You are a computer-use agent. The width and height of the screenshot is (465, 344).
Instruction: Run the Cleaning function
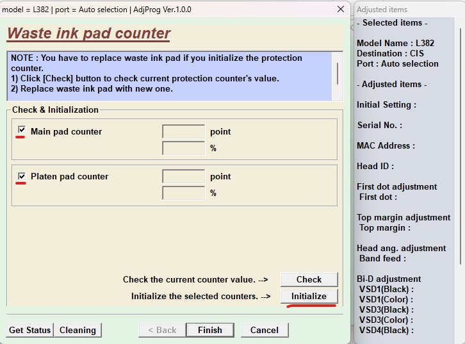coord(77,330)
